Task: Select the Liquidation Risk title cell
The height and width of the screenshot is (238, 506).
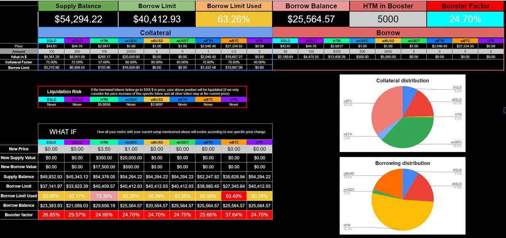Action: tap(64, 91)
